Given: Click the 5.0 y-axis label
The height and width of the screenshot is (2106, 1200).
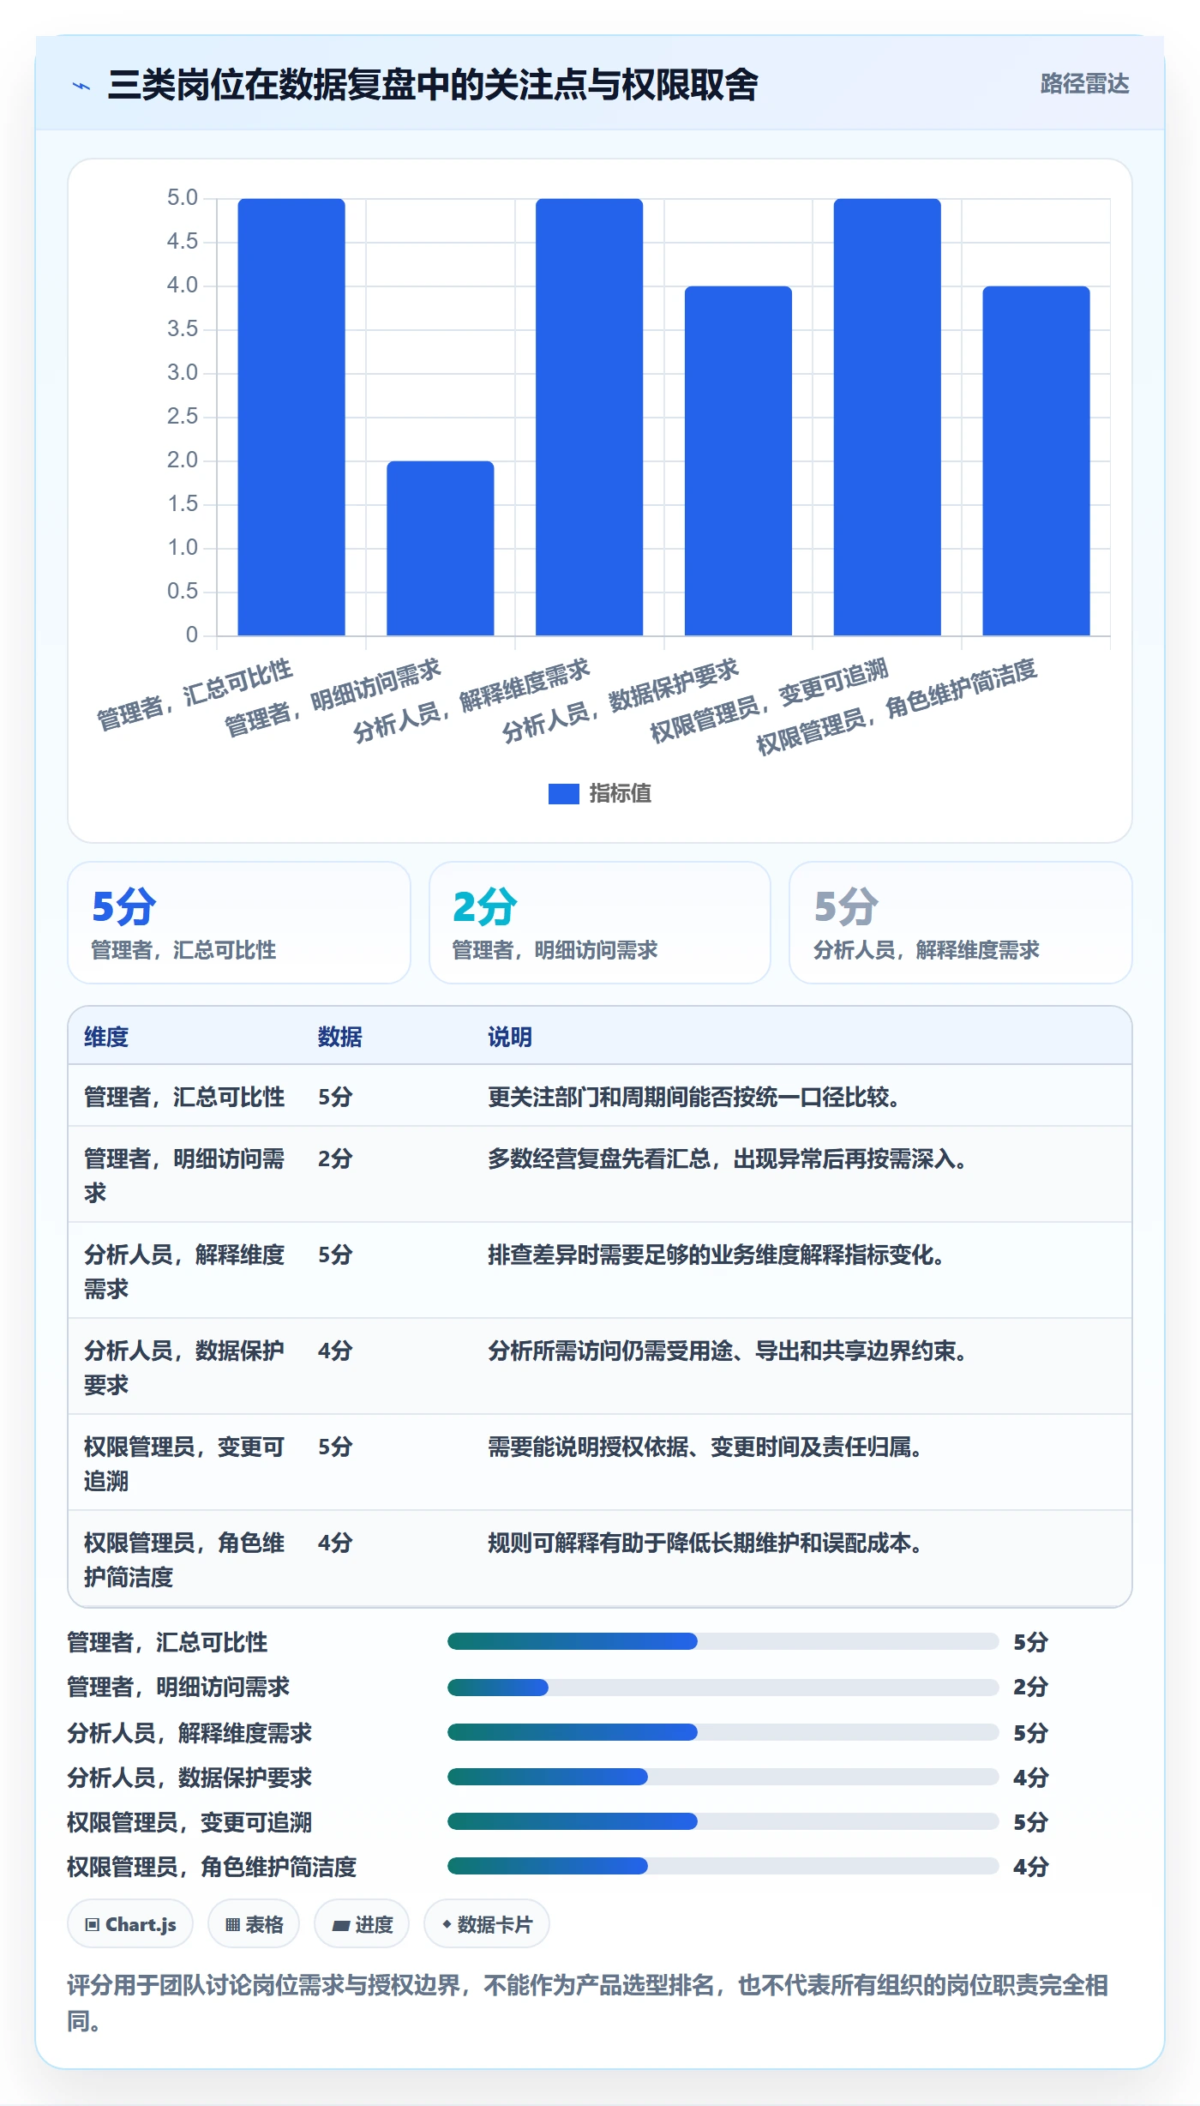Looking at the screenshot, I should coord(182,198).
